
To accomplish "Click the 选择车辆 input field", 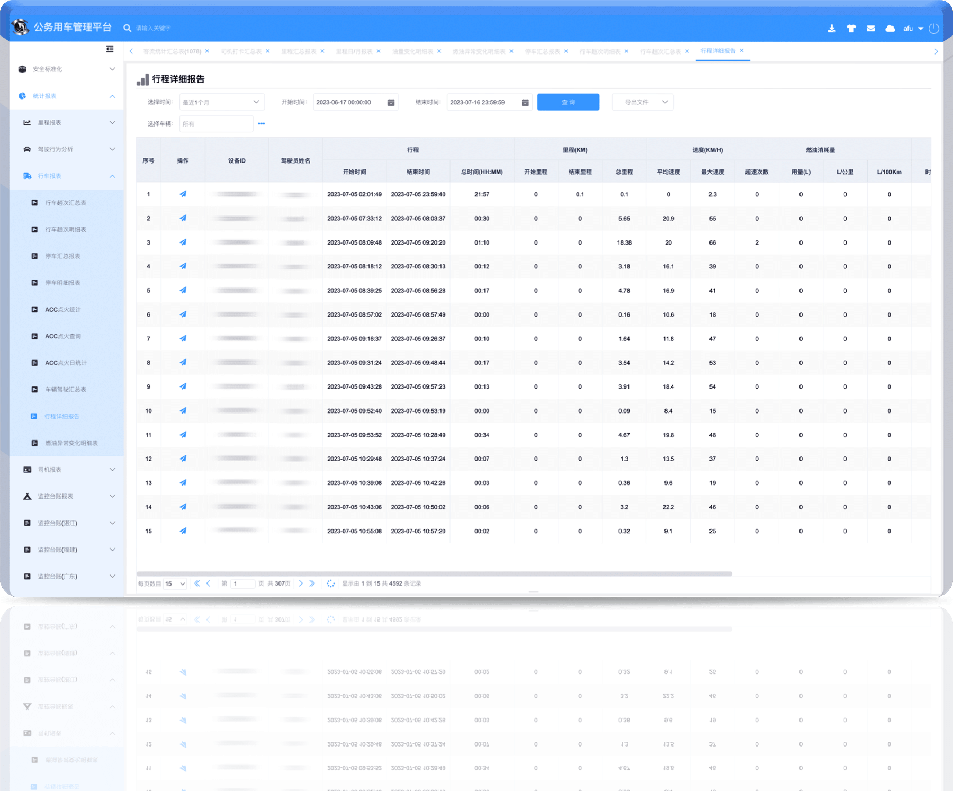I will (x=216, y=124).
